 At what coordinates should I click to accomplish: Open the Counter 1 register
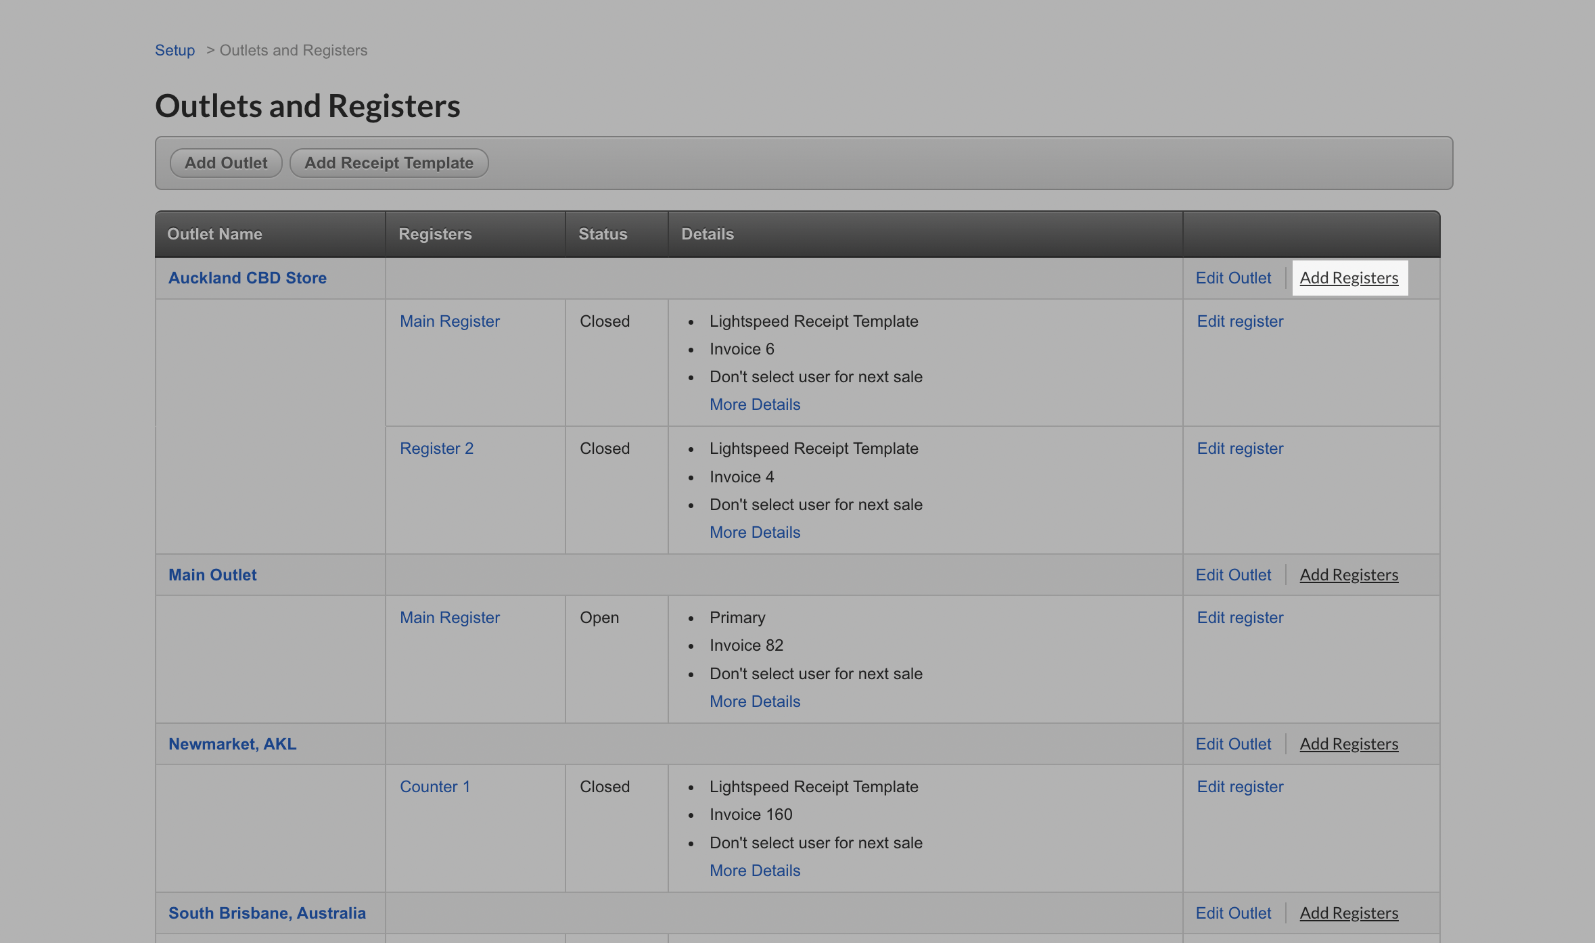coord(435,786)
